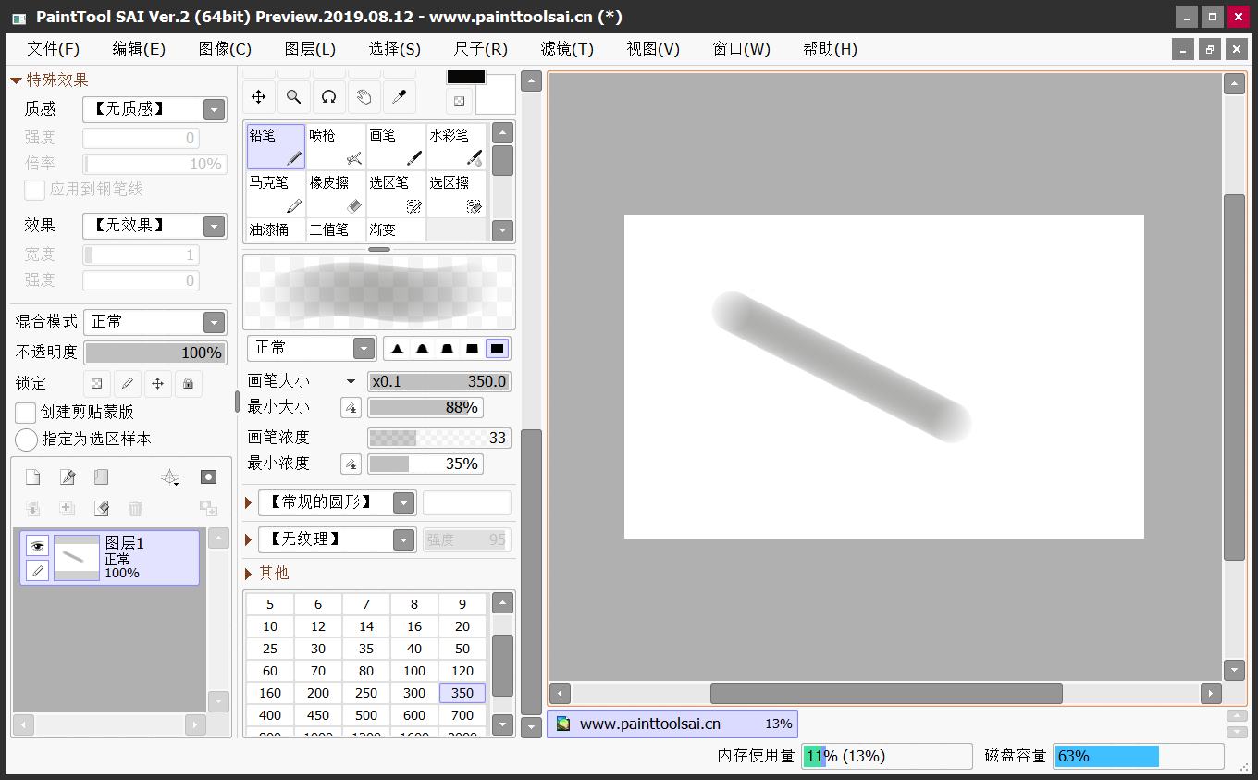Click the 画笔大小 350.0 value field

pyautogui.click(x=439, y=381)
